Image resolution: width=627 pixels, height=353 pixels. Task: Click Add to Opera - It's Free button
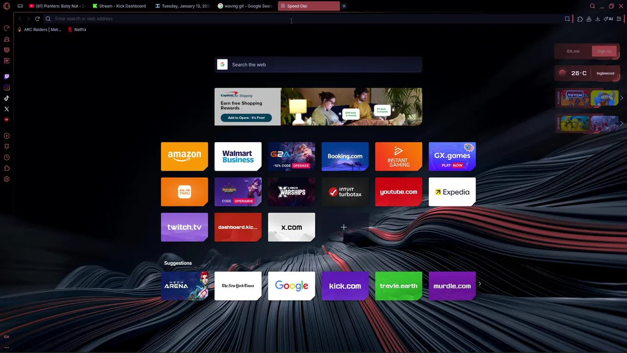246,118
